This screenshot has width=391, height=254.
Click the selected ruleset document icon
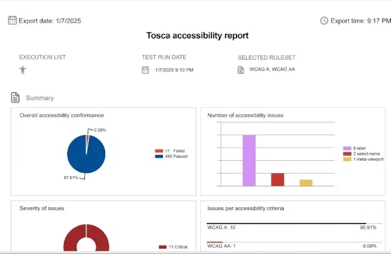241,69
